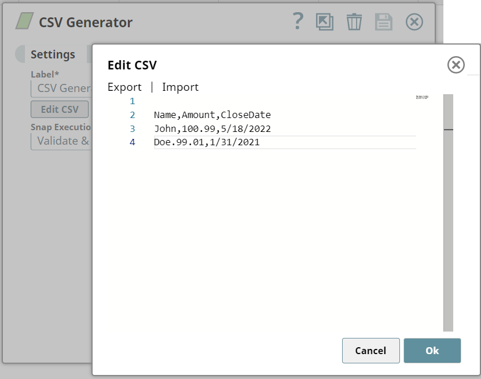Delete snap using the trash icon

click(354, 22)
